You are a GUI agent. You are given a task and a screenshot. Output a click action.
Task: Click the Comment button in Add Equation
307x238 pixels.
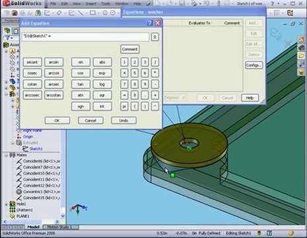coord(130,49)
